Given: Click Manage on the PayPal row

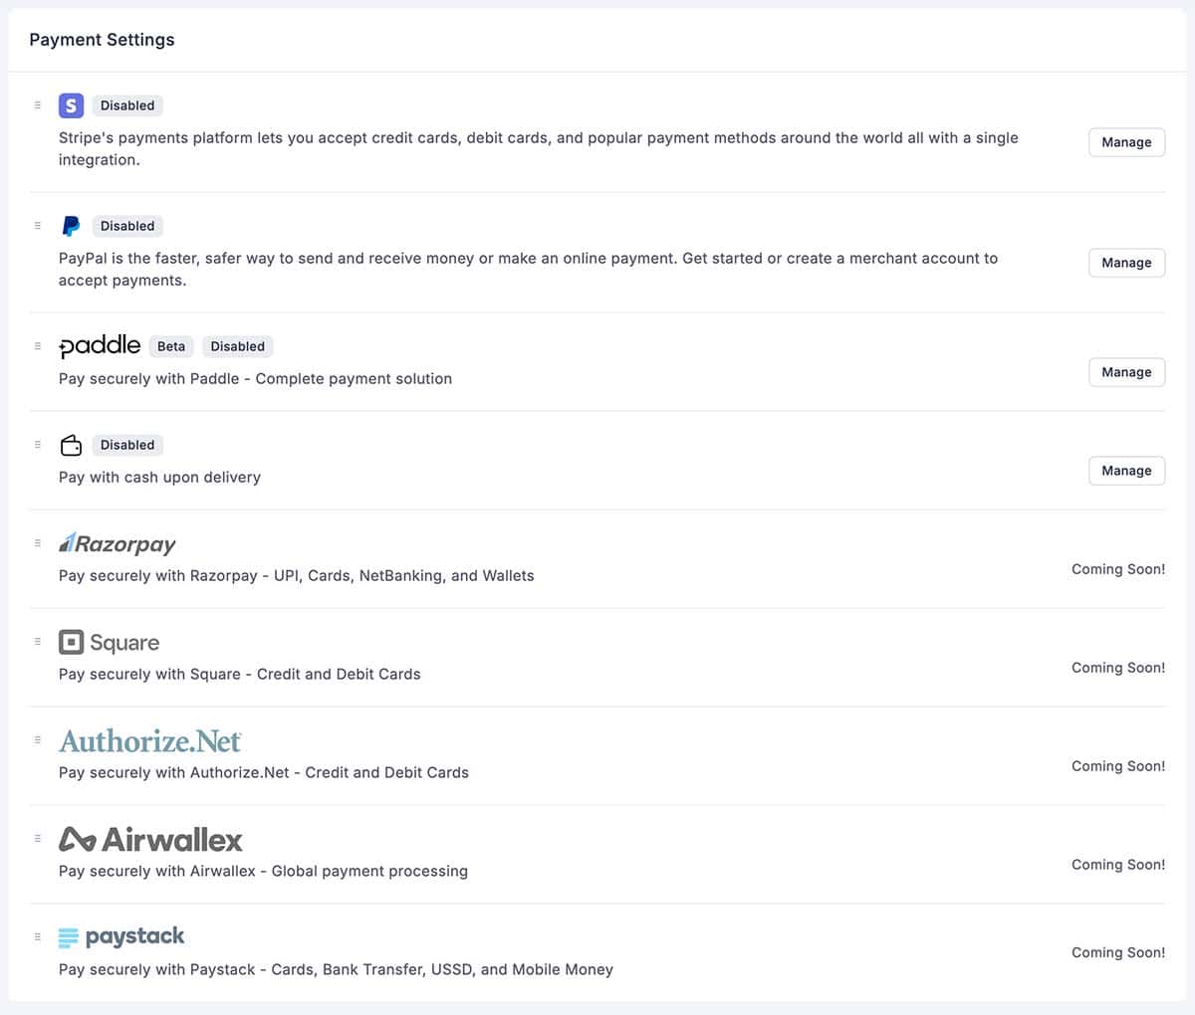Looking at the screenshot, I should pos(1126,263).
